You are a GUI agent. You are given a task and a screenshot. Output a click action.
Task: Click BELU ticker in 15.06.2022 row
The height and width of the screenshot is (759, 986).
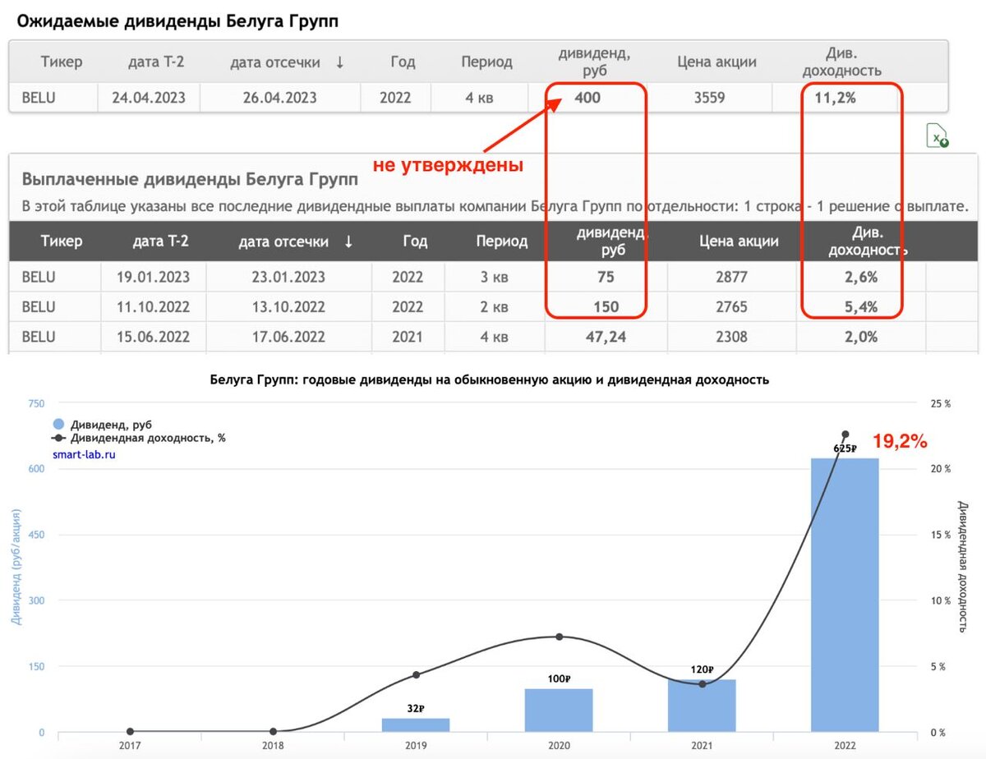39,337
